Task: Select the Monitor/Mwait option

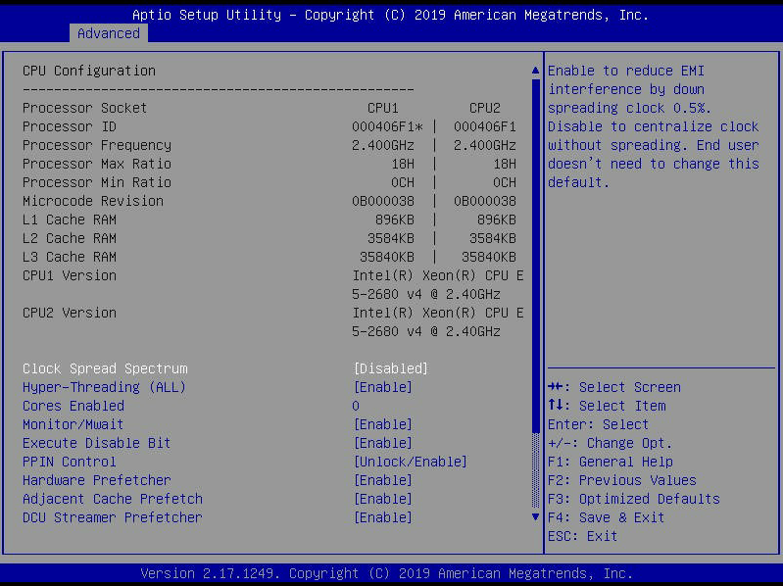Action: 73,424
